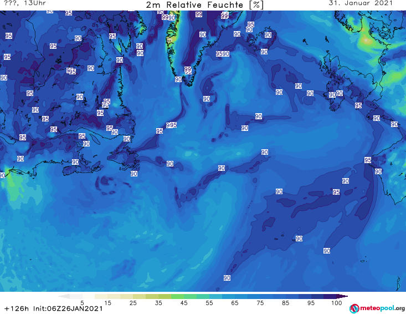Viewport: 406px width, 314px height.
Task: Click the '???, 13Uhr' time label
Action: coord(25,3)
